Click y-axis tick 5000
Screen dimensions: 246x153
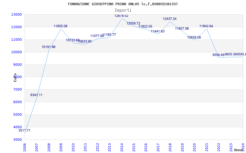click(x=17, y=114)
